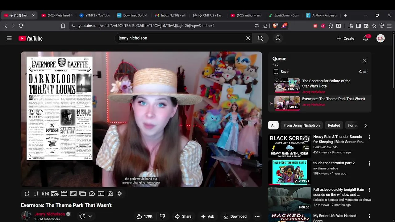Click the card-with-eye icon under the video

(x=55, y=194)
